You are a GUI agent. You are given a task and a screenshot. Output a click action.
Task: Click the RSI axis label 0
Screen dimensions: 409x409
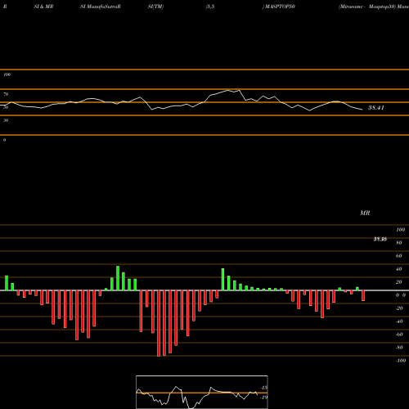(4, 140)
